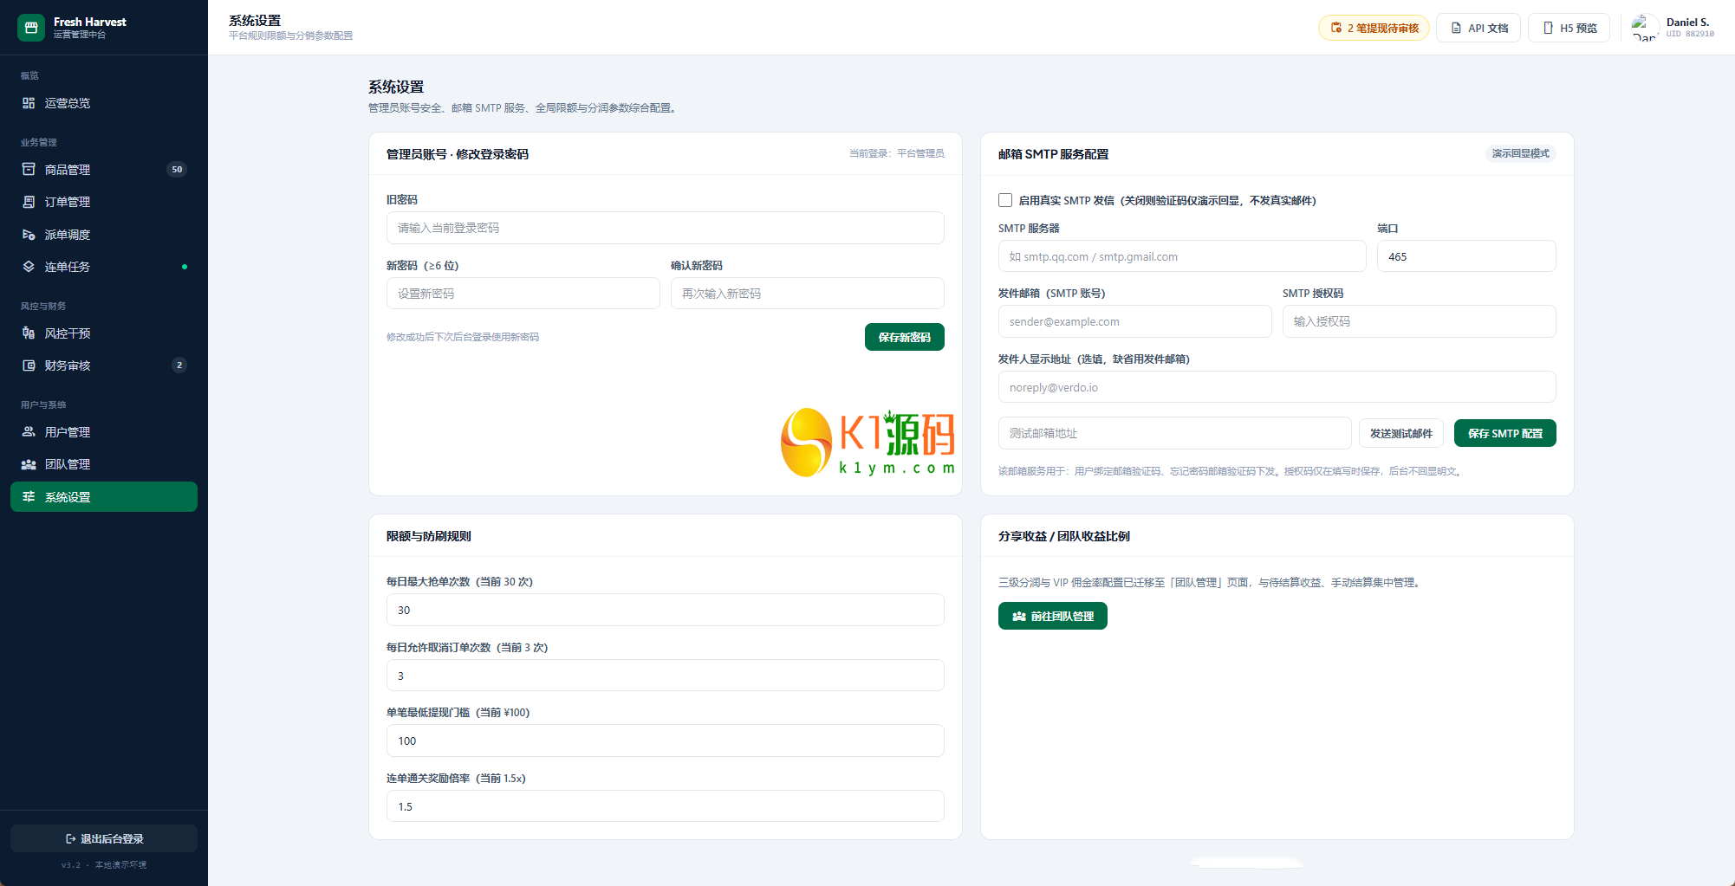Screen dimensions: 1735x886
Task: Focus the 旧密码 input field
Action: (x=665, y=228)
